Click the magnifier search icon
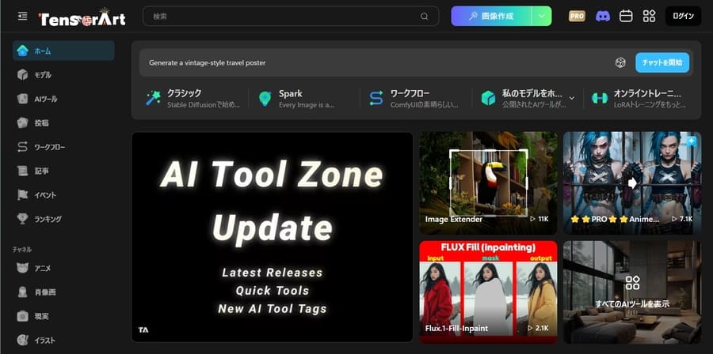The width and height of the screenshot is (713, 354). (424, 17)
